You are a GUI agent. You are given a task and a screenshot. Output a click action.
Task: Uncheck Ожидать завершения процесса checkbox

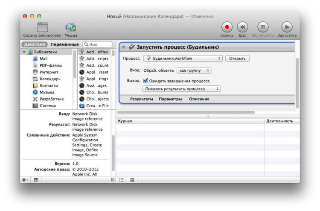[145, 81]
